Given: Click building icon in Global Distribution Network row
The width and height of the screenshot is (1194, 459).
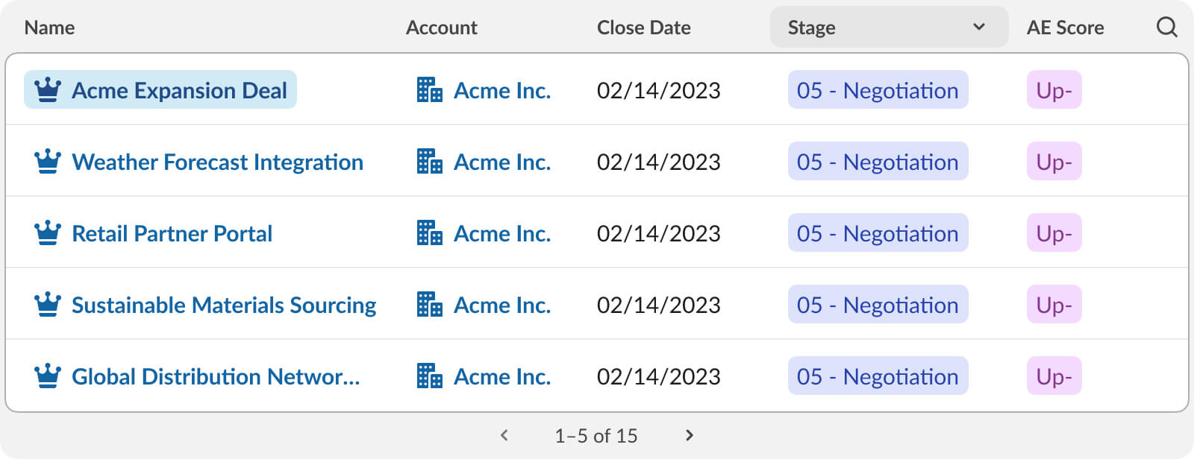Looking at the screenshot, I should coord(429,376).
